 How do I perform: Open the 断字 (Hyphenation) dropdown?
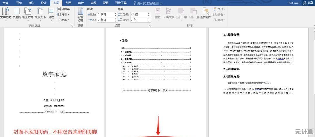click(x=63, y=20)
